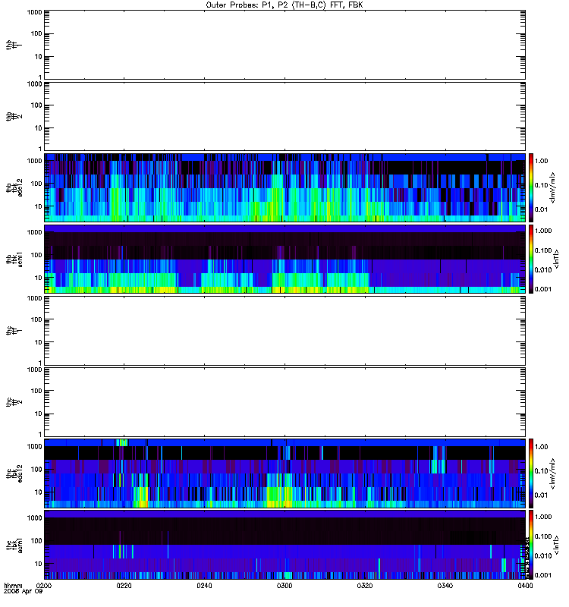
Task: Click the 'thb fff 1' y-axis label
Action: coord(14,45)
